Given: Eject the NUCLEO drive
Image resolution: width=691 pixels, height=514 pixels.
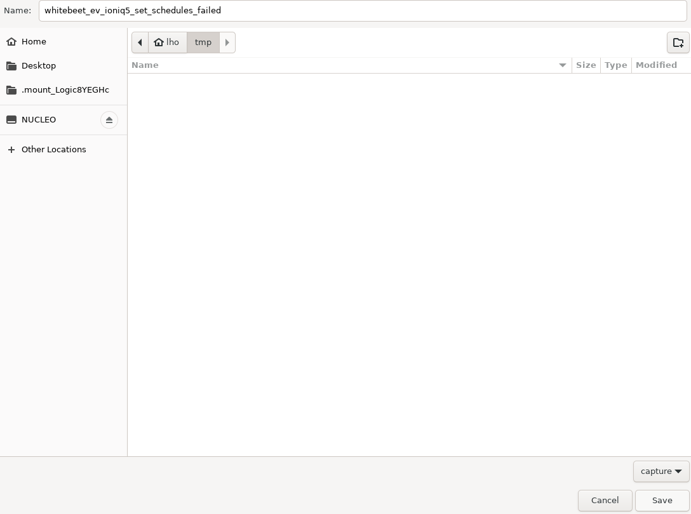Looking at the screenshot, I should point(109,120).
